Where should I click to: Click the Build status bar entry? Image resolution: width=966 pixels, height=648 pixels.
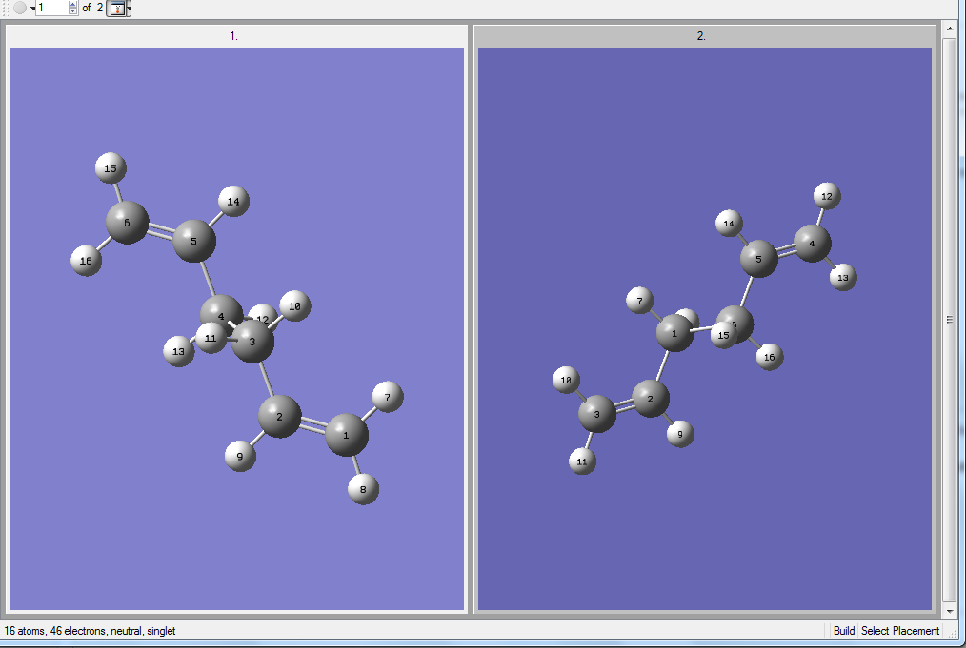click(843, 631)
